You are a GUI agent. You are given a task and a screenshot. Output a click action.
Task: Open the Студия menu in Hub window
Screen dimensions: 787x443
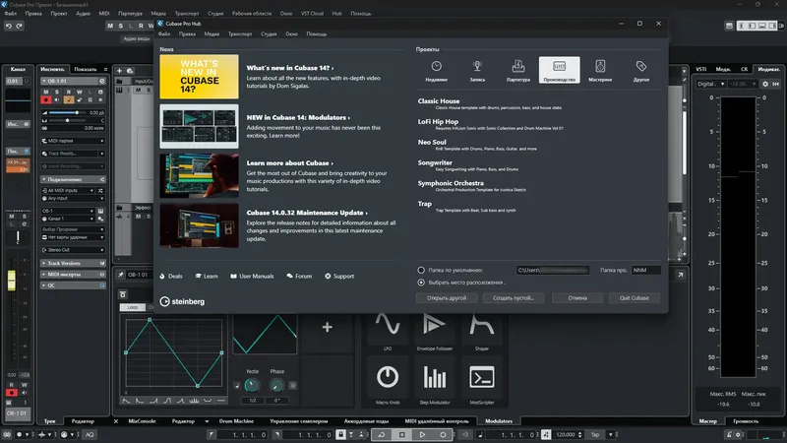pos(269,34)
